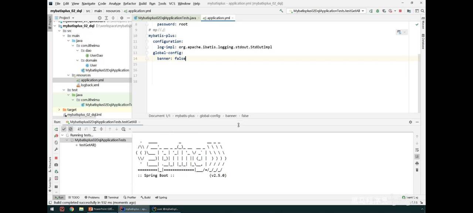Click the red Stop button in top toolbar

click(400, 11)
